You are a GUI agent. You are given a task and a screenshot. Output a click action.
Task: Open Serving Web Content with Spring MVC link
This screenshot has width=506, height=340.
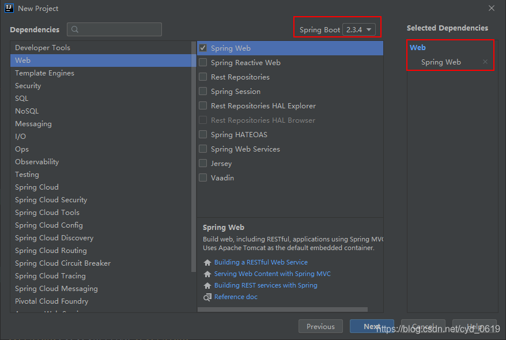pos(273,274)
